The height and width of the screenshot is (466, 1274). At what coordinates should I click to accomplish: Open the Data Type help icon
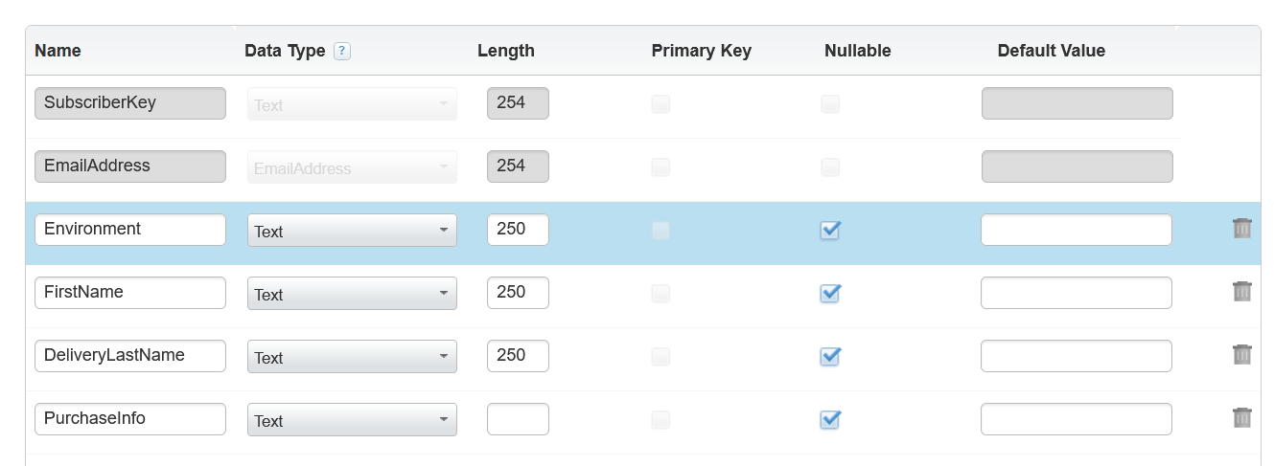(342, 52)
